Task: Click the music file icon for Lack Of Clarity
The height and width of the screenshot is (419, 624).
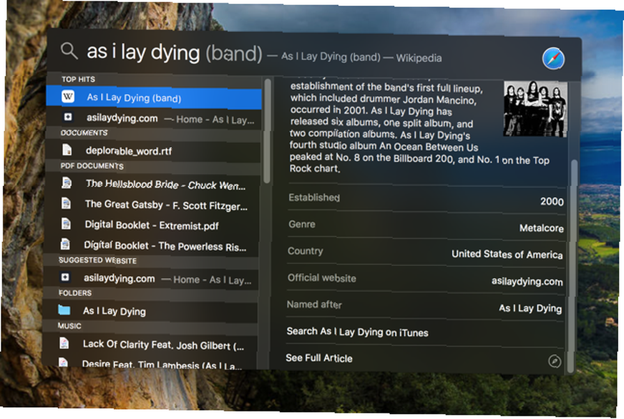Action: (x=64, y=343)
